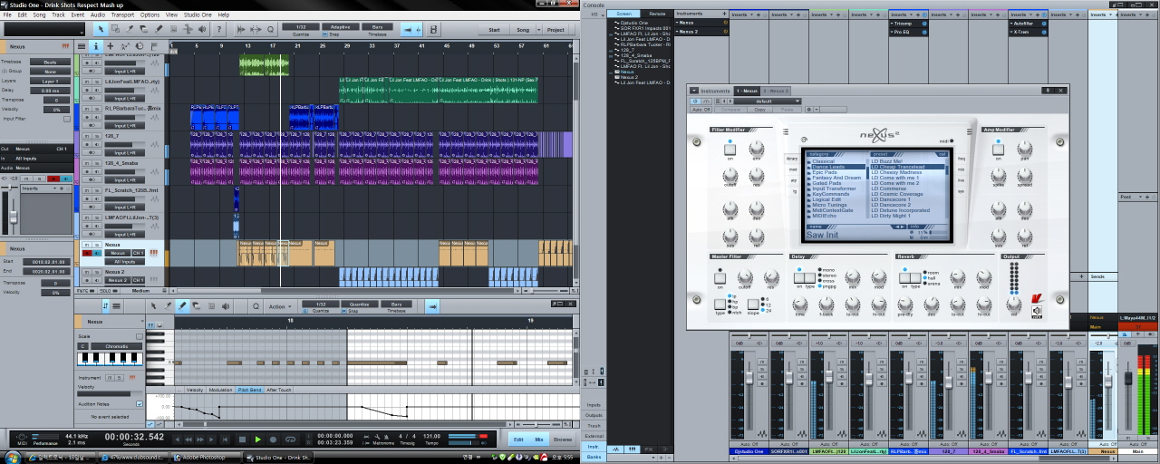Toggle autoscroll in the piano editor toolbar
Screen dimensions: 1160x464
coord(432,306)
